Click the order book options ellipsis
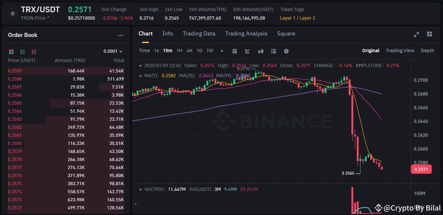Image resolution: width=443 pixels, height=215 pixels. pos(121,35)
